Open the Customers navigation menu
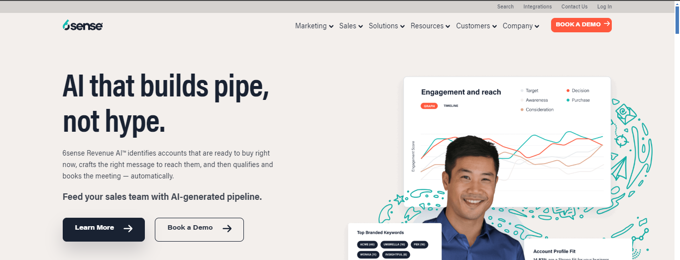This screenshot has height=260, width=680. pyautogui.click(x=476, y=26)
